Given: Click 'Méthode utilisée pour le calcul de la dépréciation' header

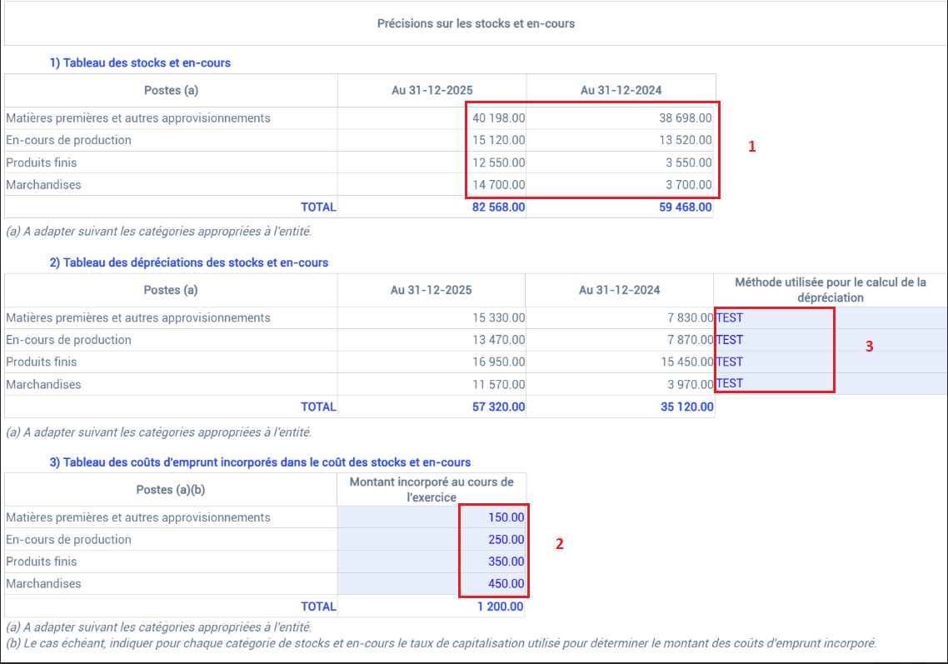Looking at the screenshot, I should 830,290.
